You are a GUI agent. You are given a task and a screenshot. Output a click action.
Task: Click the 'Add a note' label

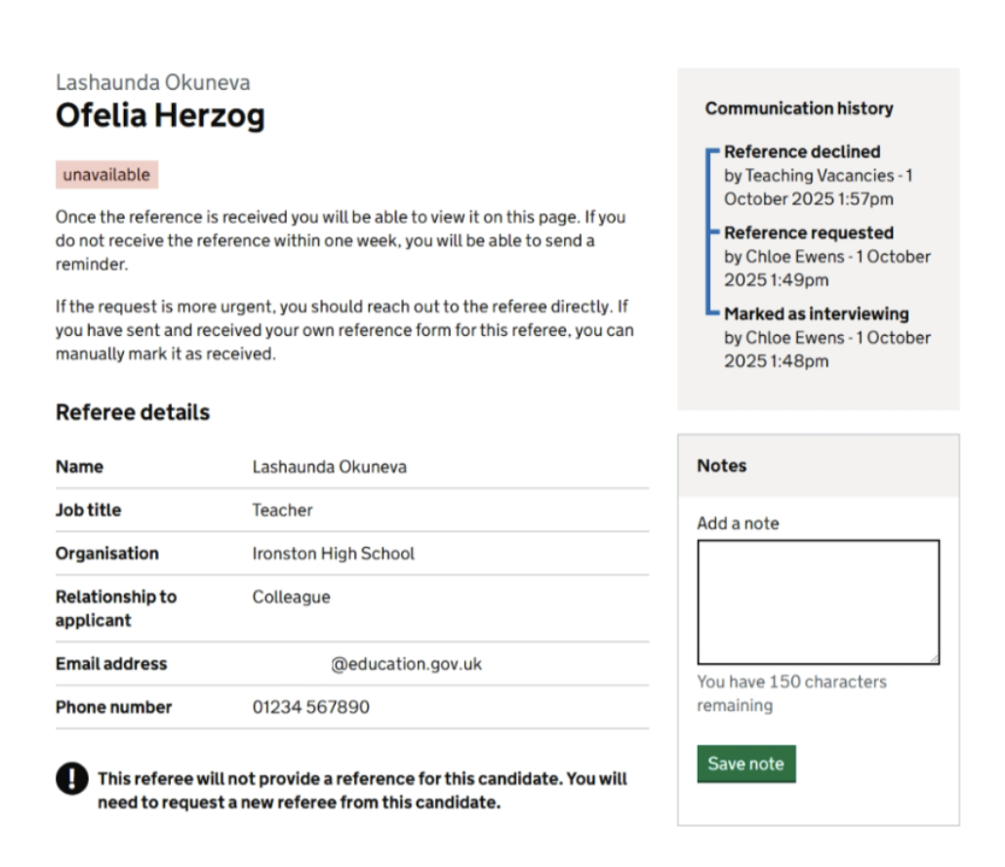tap(738, 523)
